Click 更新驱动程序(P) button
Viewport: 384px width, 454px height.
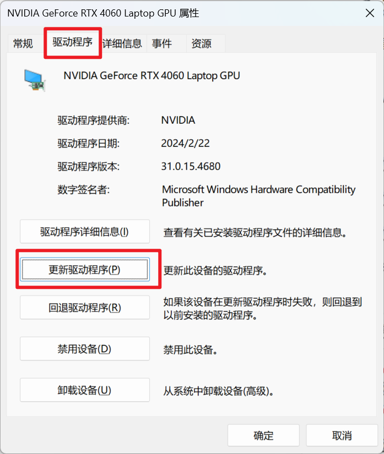click(85, 270)
